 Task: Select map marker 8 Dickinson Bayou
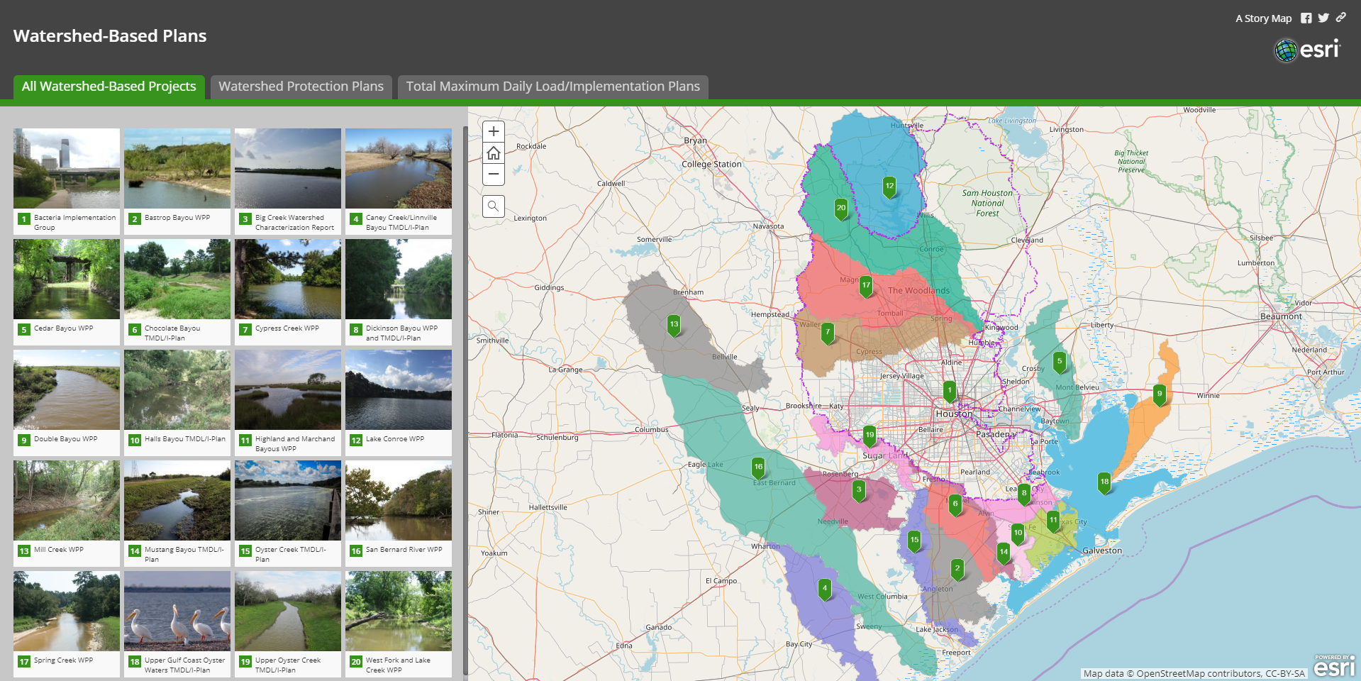coord(1023,494)
